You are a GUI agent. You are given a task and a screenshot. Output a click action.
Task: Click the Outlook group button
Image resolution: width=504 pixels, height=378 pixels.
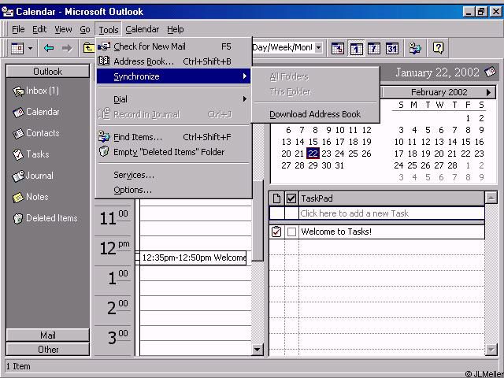coord(47,72)
